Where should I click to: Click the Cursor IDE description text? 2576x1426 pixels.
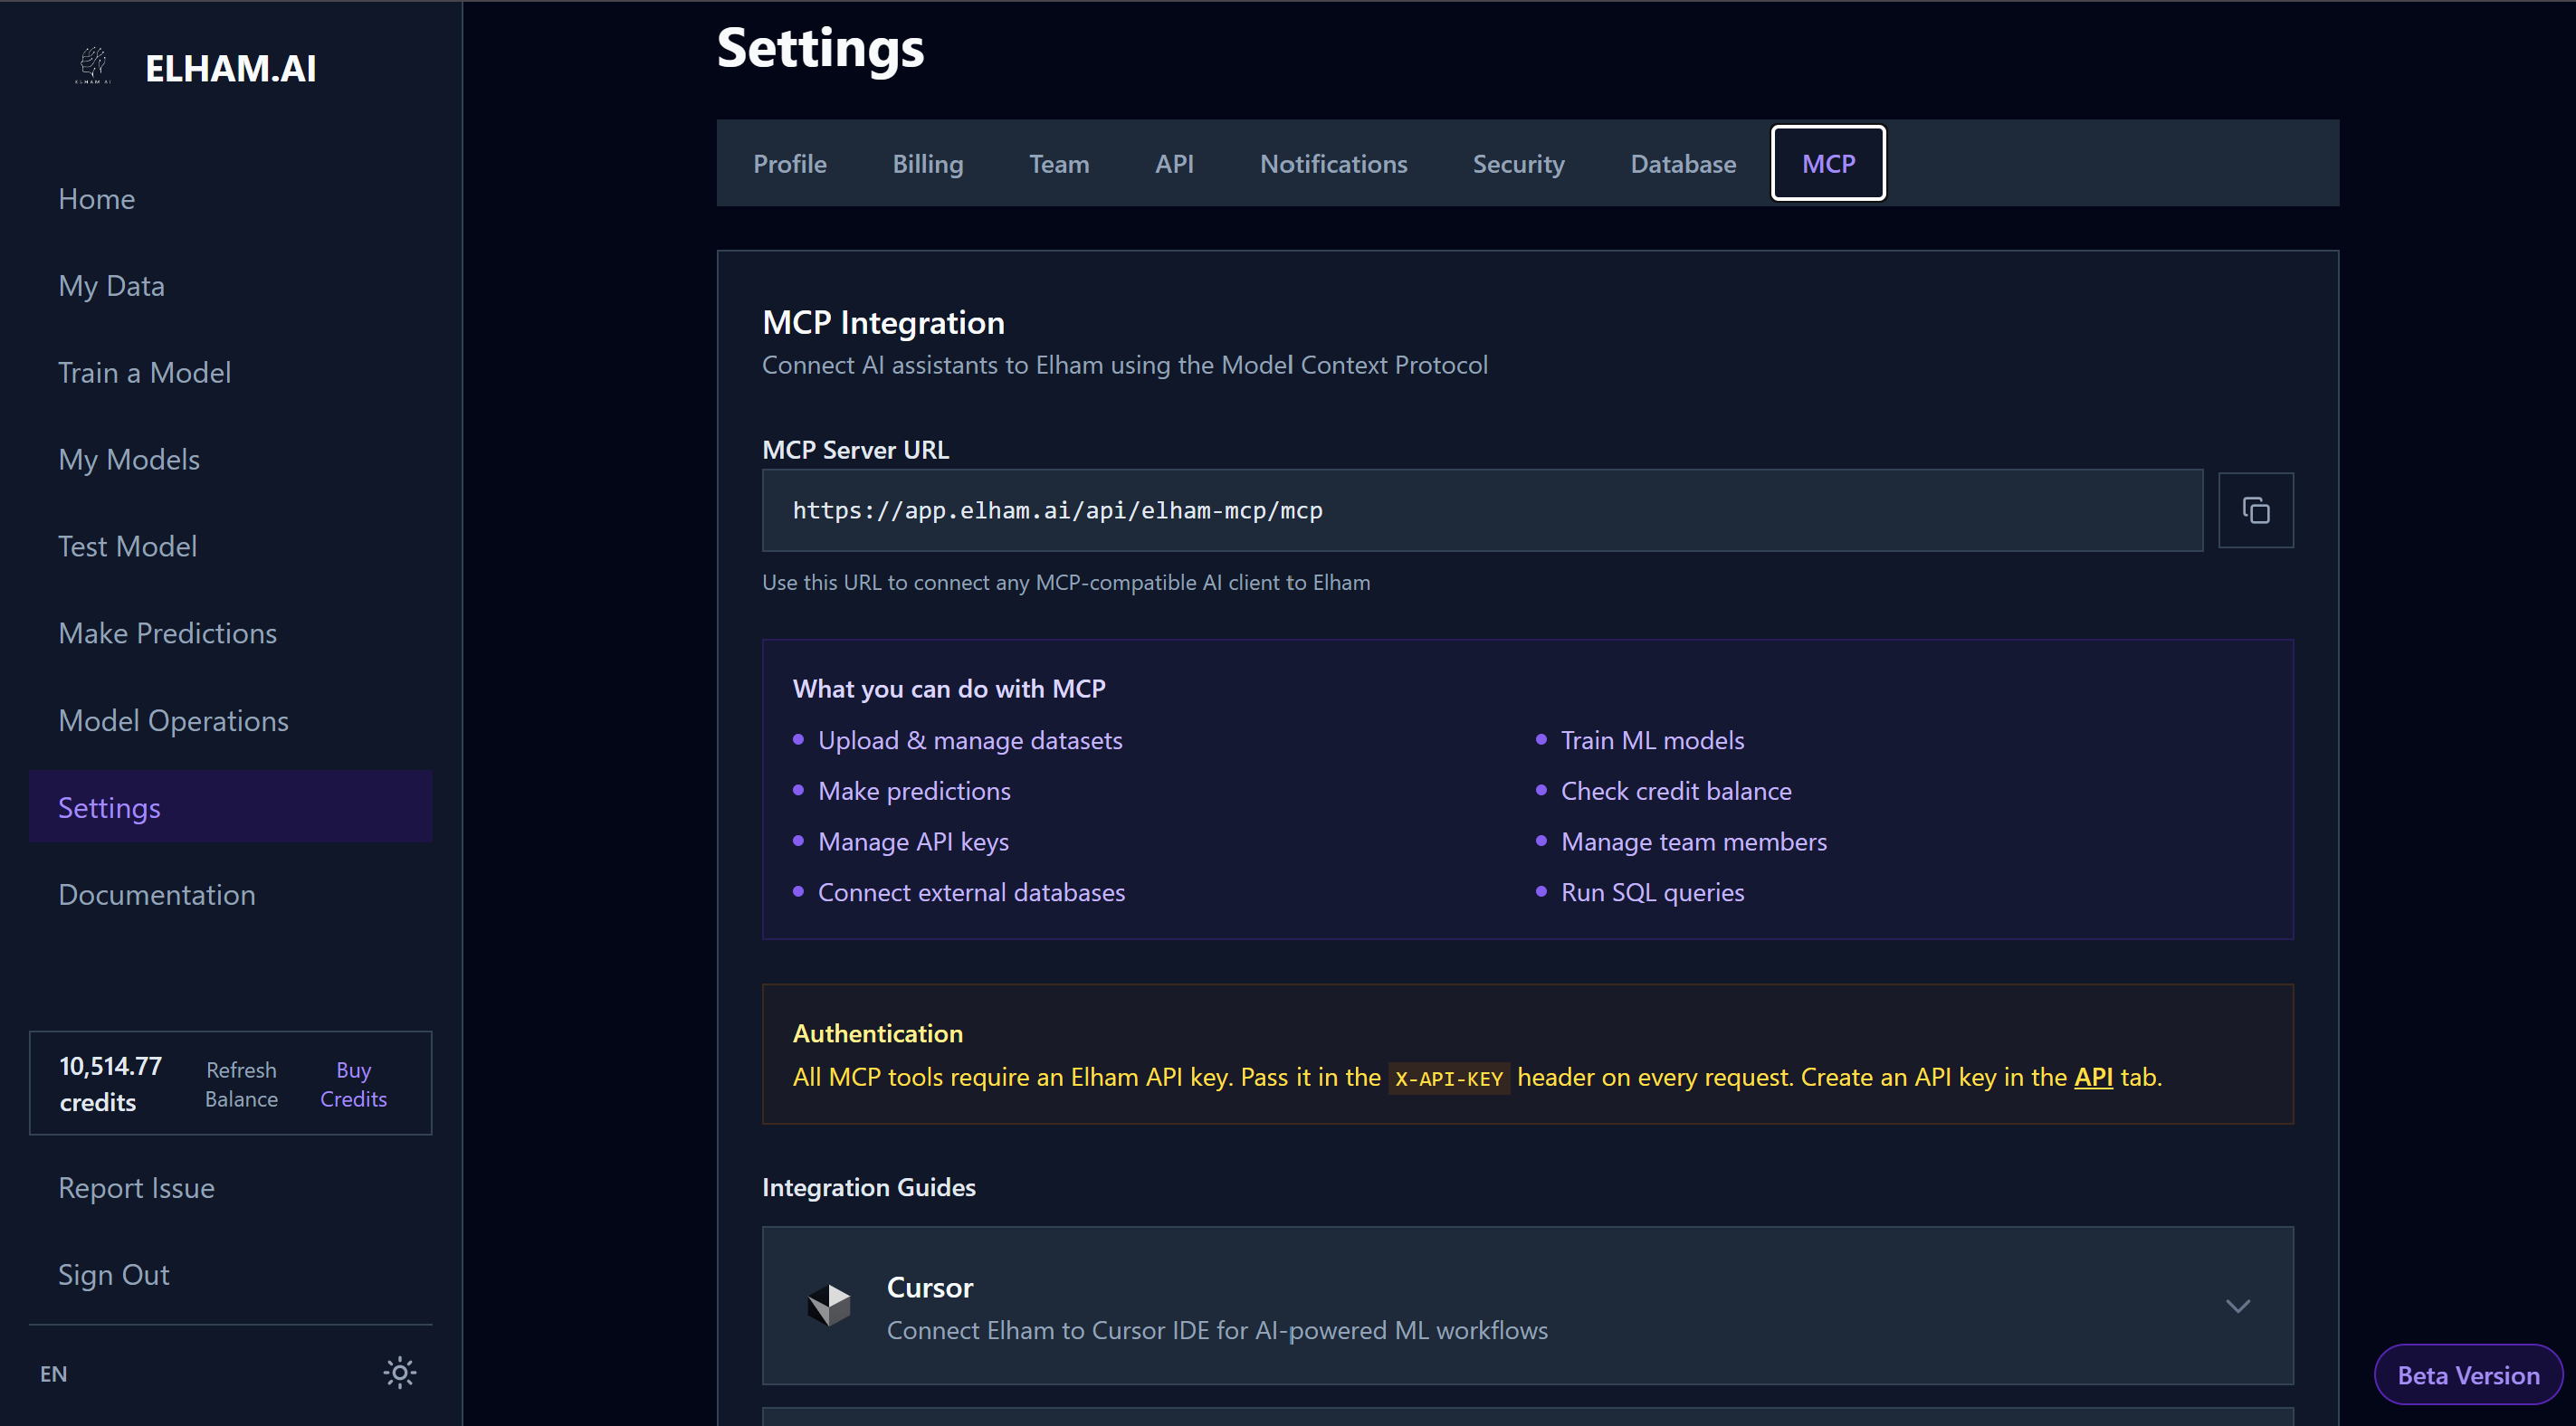1217,1331
